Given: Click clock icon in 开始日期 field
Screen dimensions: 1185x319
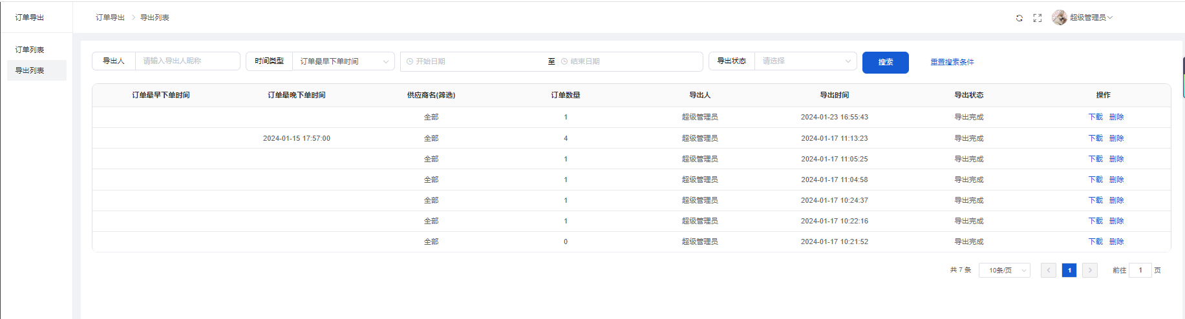Looking at the screenshot, I should [410, 61].
